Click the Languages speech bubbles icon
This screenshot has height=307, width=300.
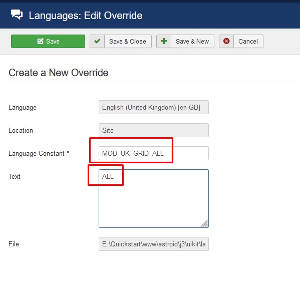[x=17, y=15]
